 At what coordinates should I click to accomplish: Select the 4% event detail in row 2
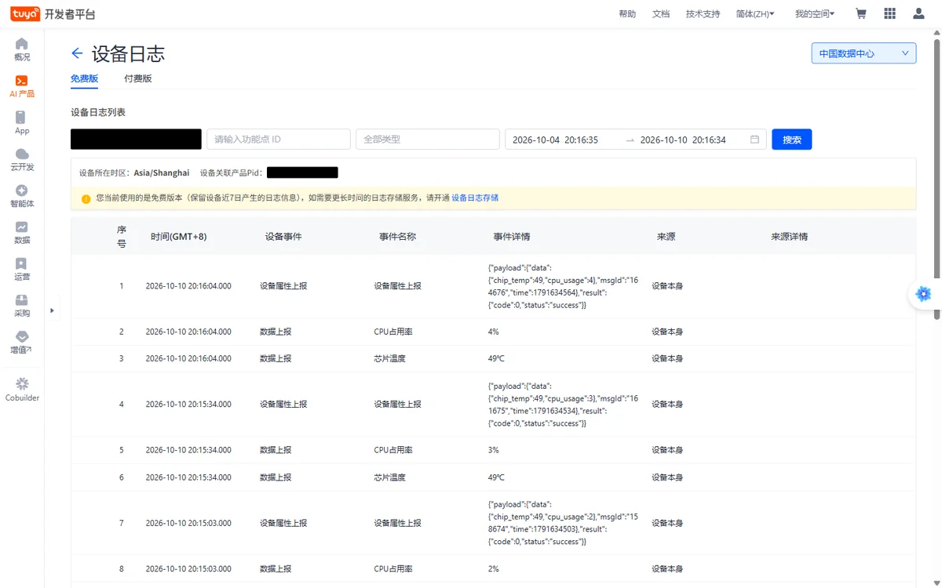tap(493, 332)
